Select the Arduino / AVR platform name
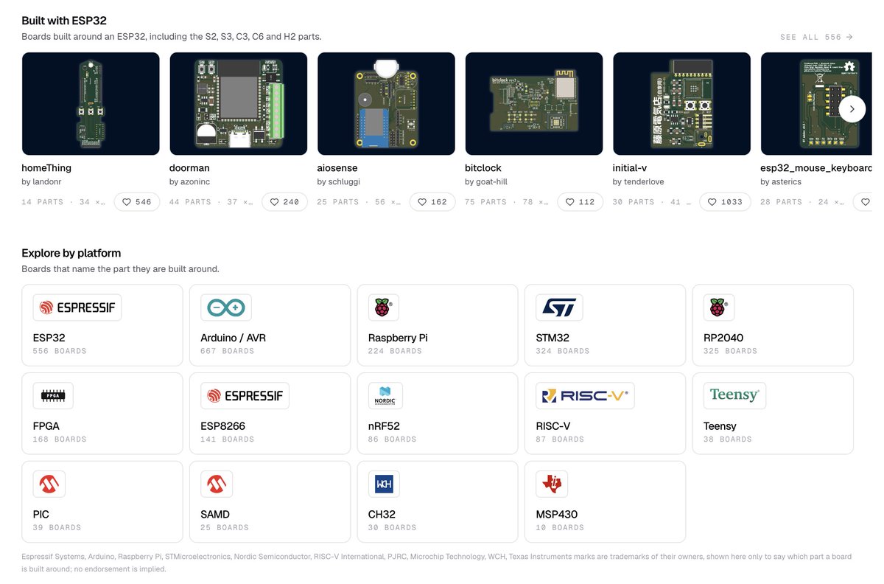Viewport: 884px width, 584px height. (x=233, y=338)
